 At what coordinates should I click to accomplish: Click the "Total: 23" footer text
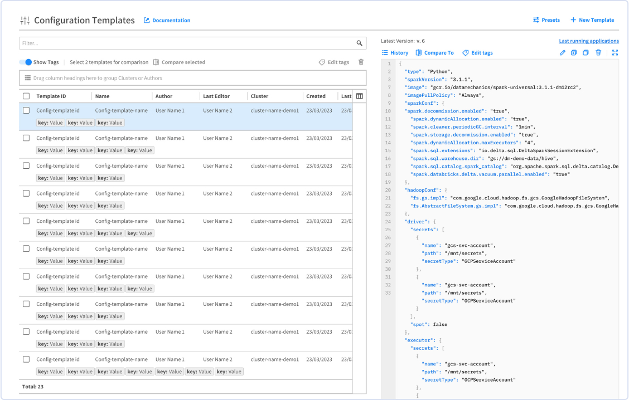[x=32, y=387]
